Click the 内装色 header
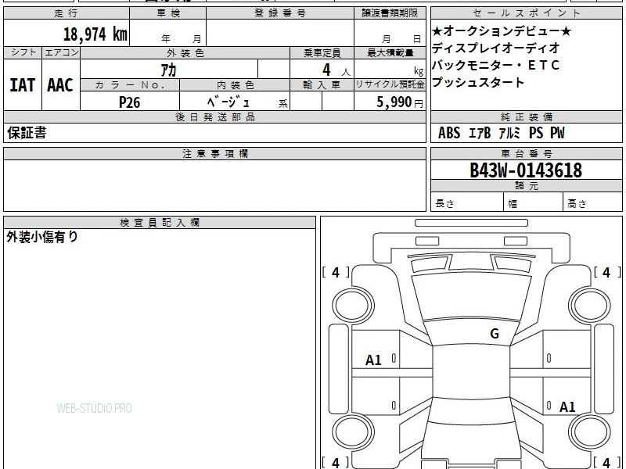The image size is (626, 469). [236, 85]
